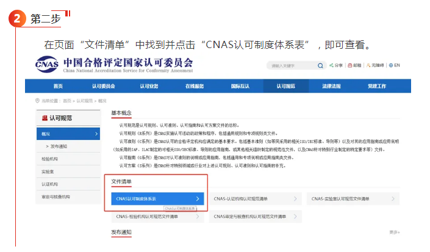Click the accessibility icon 无障碍
The image size is (430, 252).
coord(368,65)
